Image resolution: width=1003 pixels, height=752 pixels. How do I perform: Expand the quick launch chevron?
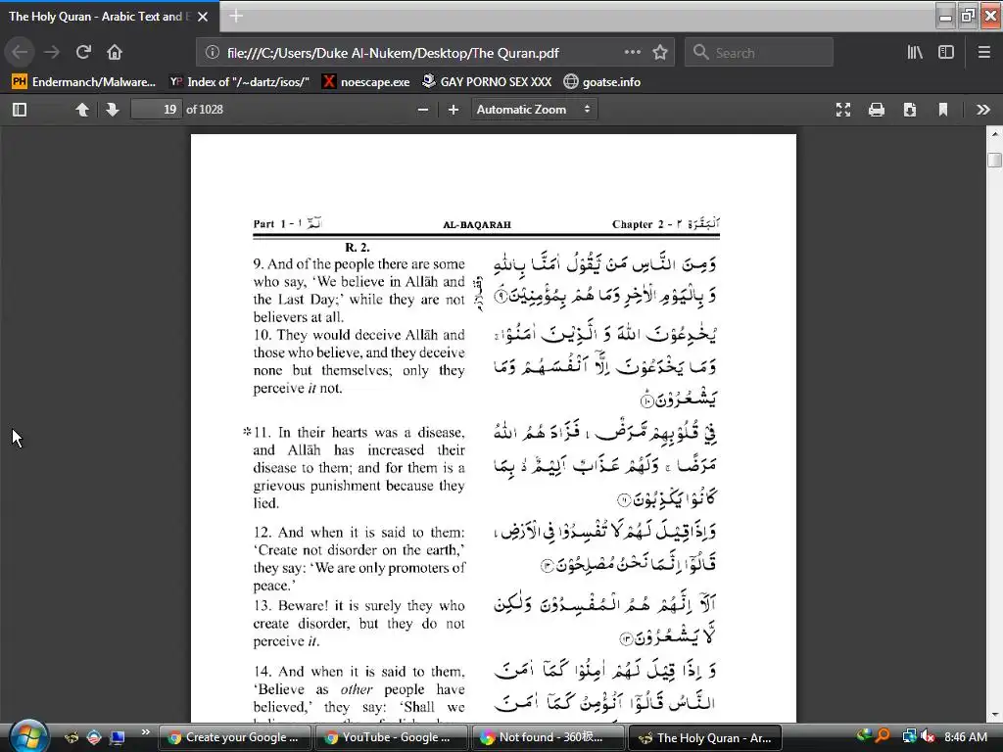145,732
